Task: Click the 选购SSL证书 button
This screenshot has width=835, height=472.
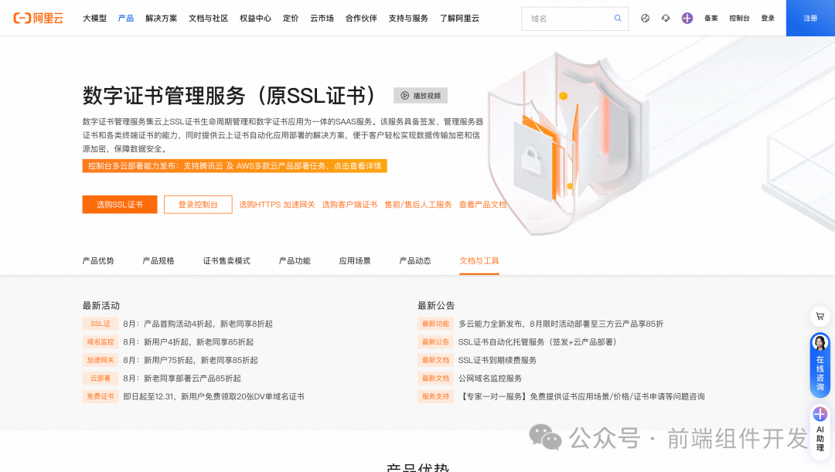Action: pos(119,204)
